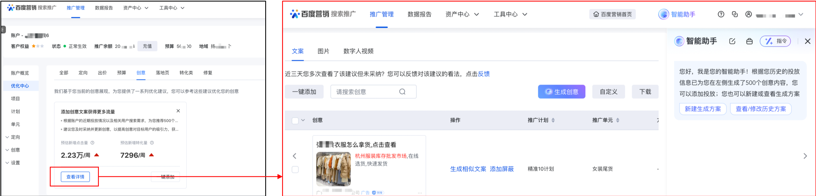
Task: Select the 落地页 tab in optimization center
Action: 162,73
